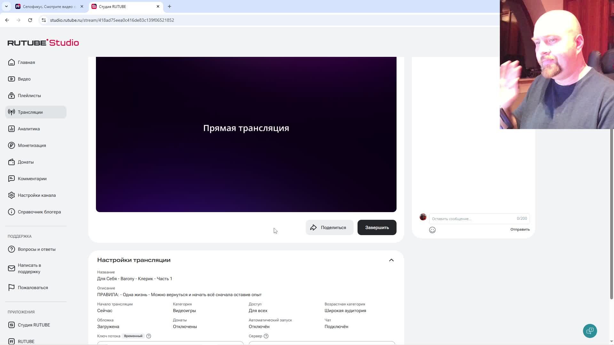Viewport: 614px width, 345px height.
Task: Click the Отправить link in chat
Action: pos(520,229)
